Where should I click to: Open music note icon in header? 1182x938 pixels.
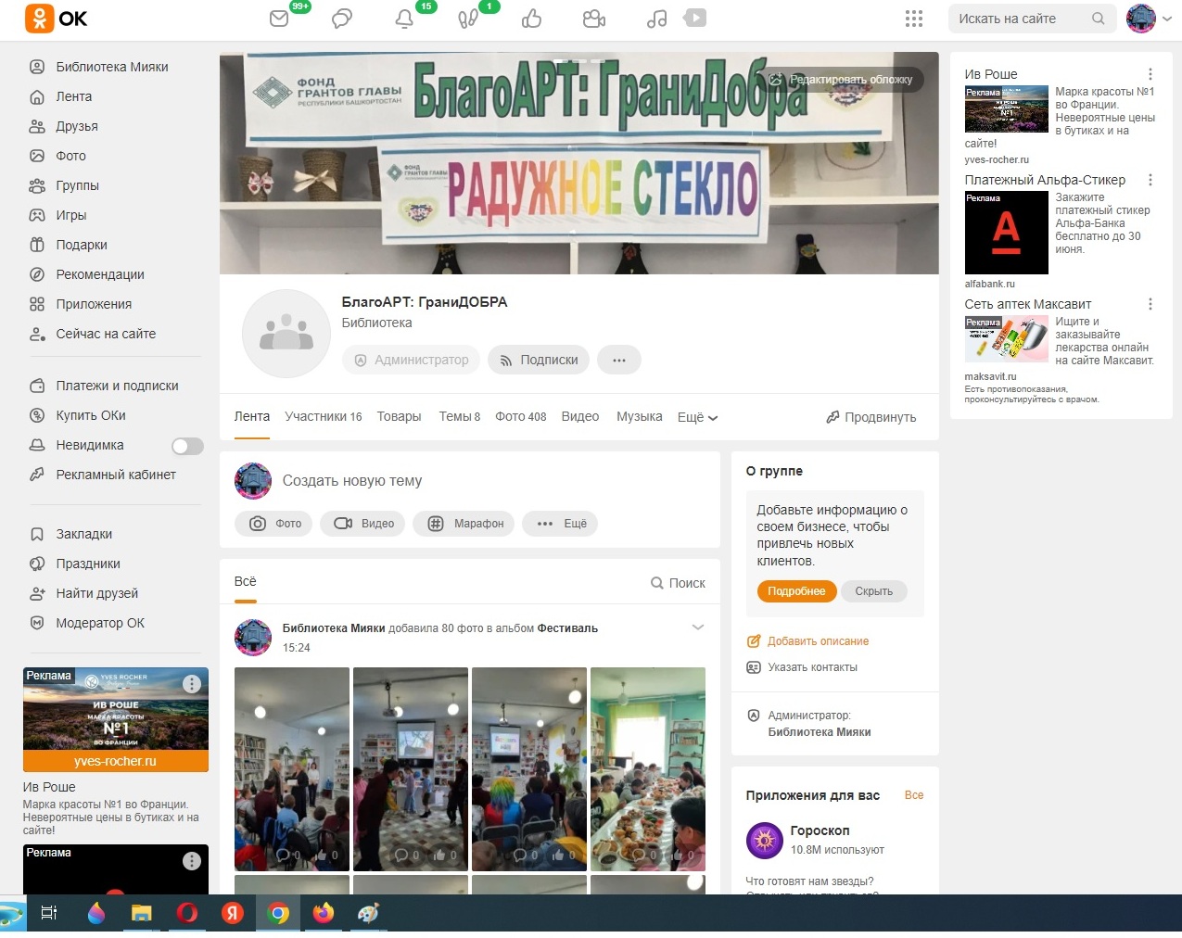[656, 19]
